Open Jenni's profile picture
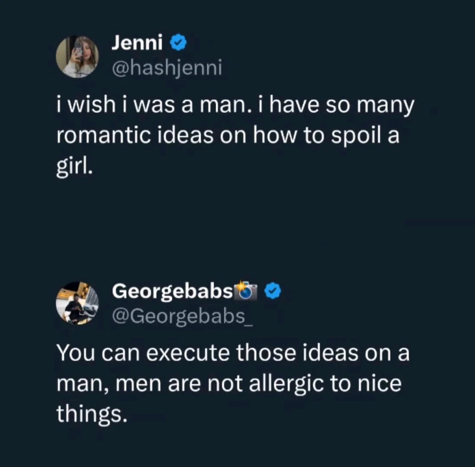Viewport: 475px width, 467px height. point(77,57)
